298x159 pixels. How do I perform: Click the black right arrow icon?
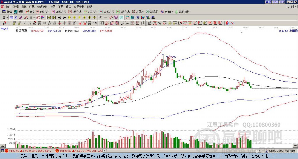64,18
